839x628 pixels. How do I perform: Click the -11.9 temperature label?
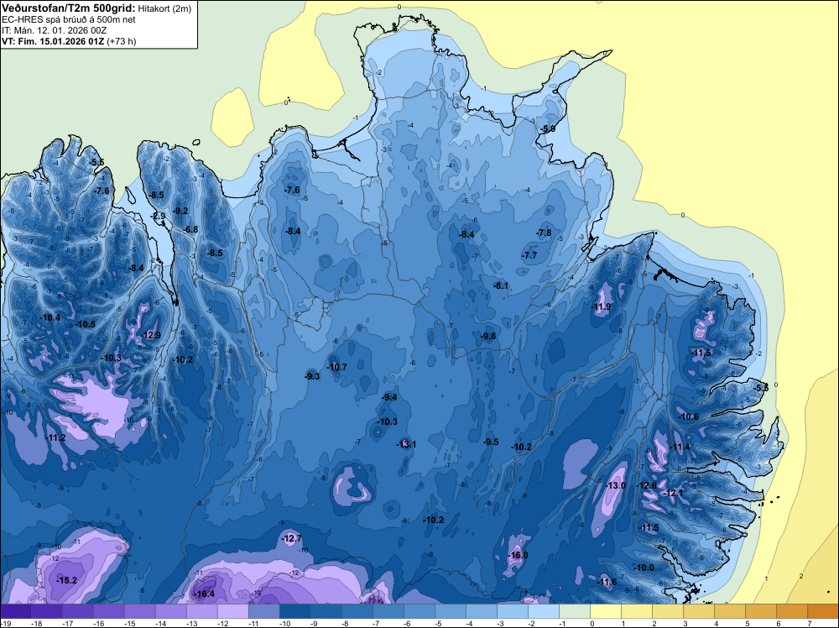pos(601,306)
